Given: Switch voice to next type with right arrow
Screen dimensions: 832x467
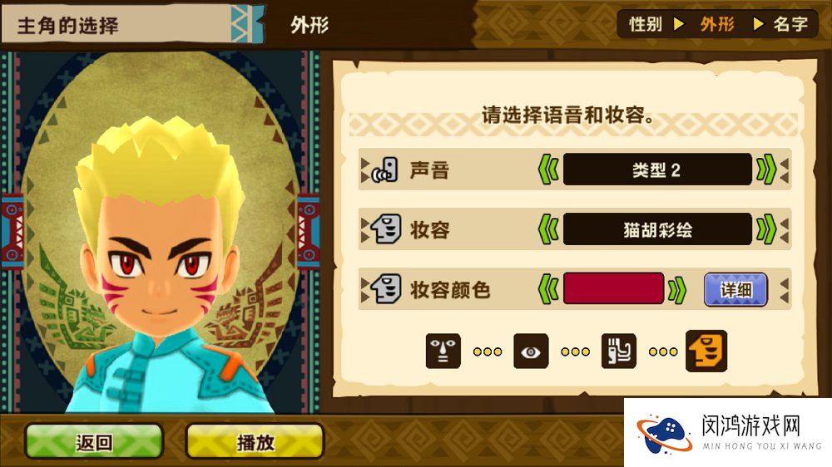Looking at the screenshot, I should 766,170.
